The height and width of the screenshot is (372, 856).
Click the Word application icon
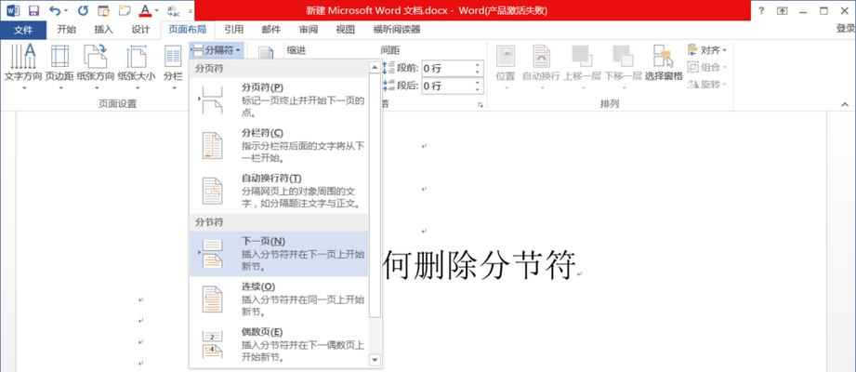pos(13,10)
